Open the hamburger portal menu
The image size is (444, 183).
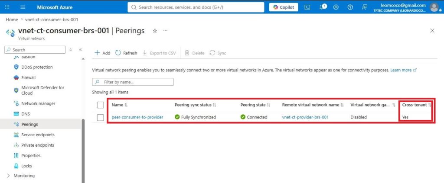pyautogui.click(x=23, y=7)
